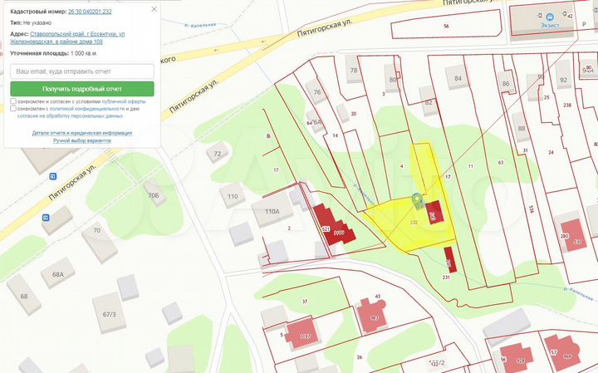Click the bus stop icon near Пятигорская ул.

coord(51,176)
